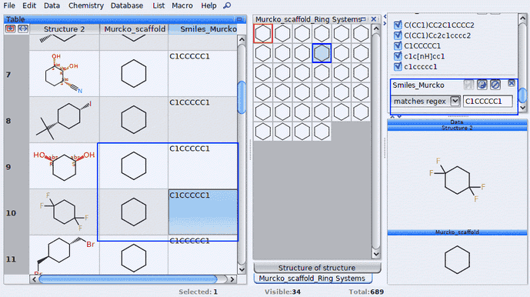Maximize the Murcko_scaffold_Ring Systems panel
The width and height of the screenshot is (530, 297).
pyautogui.click(x=364, y=19)
